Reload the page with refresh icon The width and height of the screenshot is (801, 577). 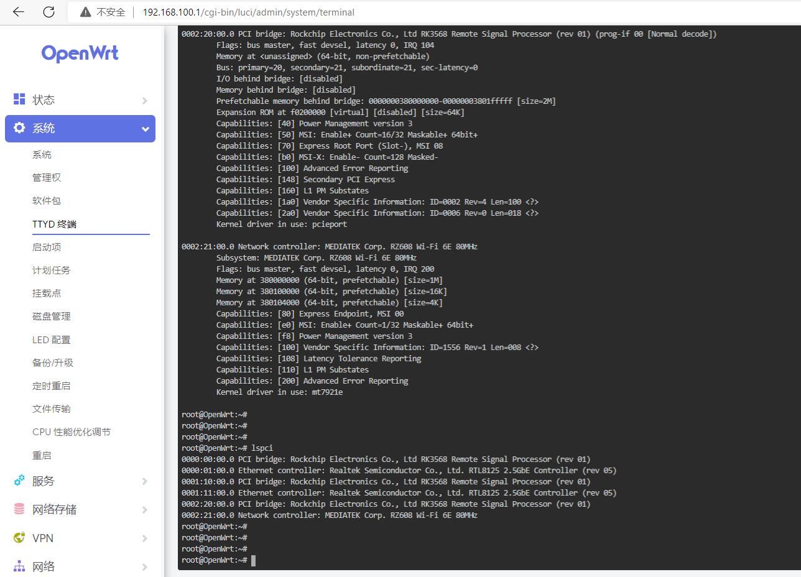tap(49, 12)
